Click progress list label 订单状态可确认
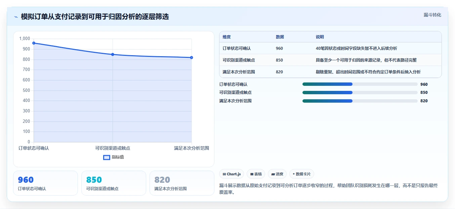This screenshot has width=455, height=209. [233, 84]
